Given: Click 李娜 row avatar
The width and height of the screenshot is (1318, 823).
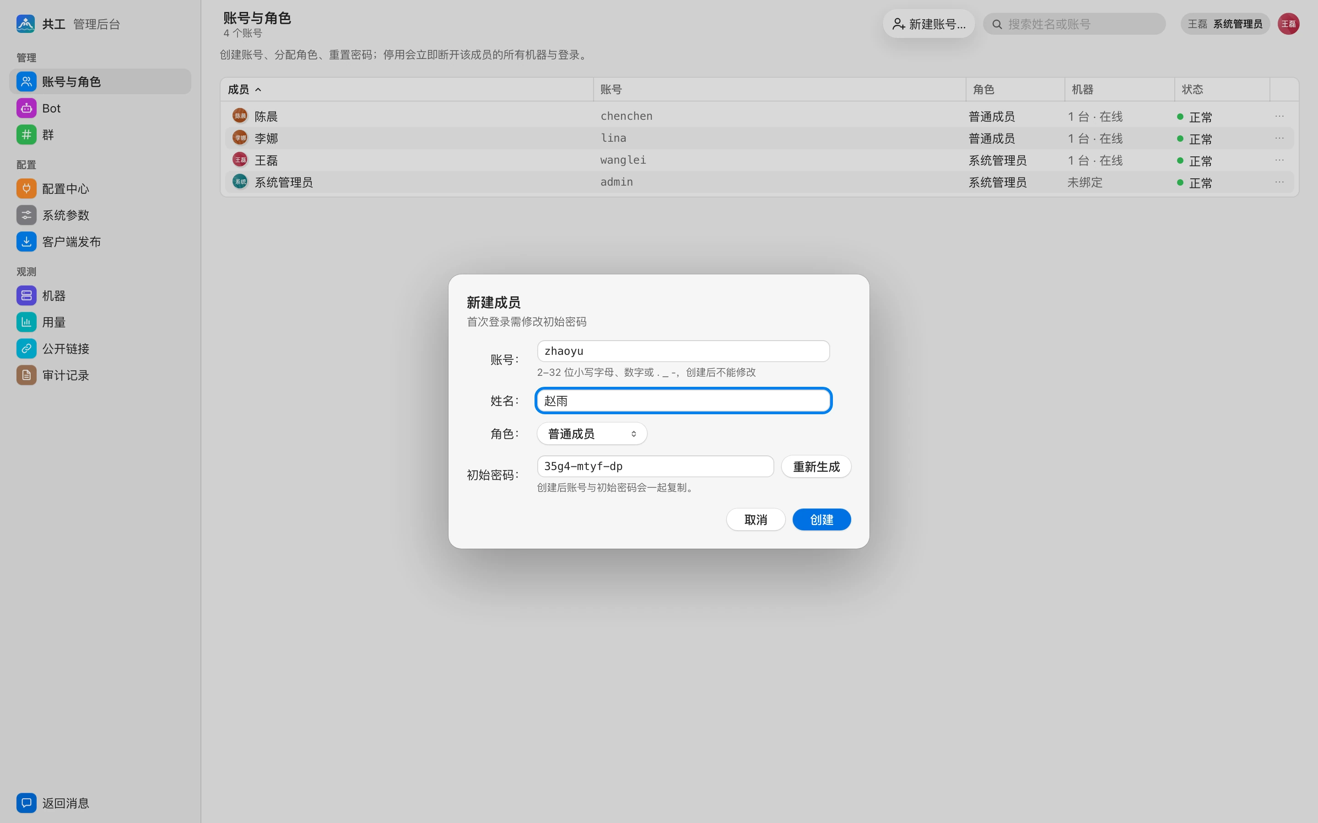Looking at the screenshot, I should [240, 138].
